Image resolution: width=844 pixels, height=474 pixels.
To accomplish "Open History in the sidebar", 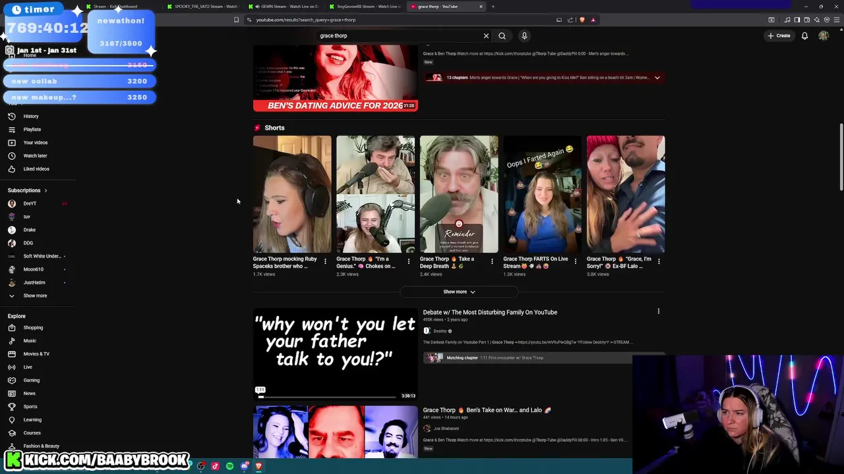I will click(x=31, y=117).
